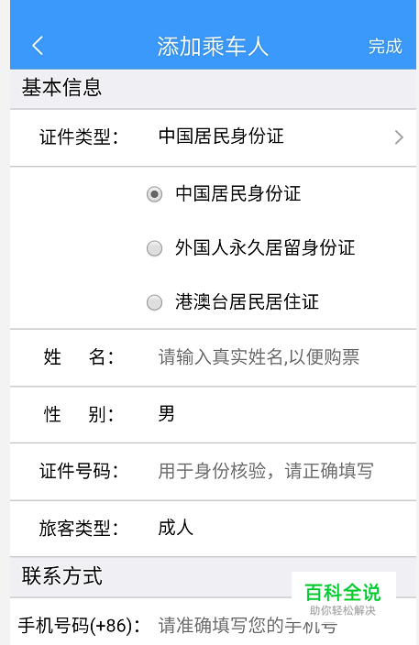
Task: Tap 完成 to finish adding passenger
Action: point(385,46)
